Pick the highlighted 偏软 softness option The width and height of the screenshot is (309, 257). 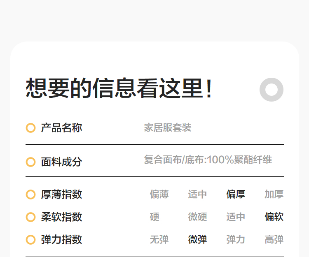point(274,217)
